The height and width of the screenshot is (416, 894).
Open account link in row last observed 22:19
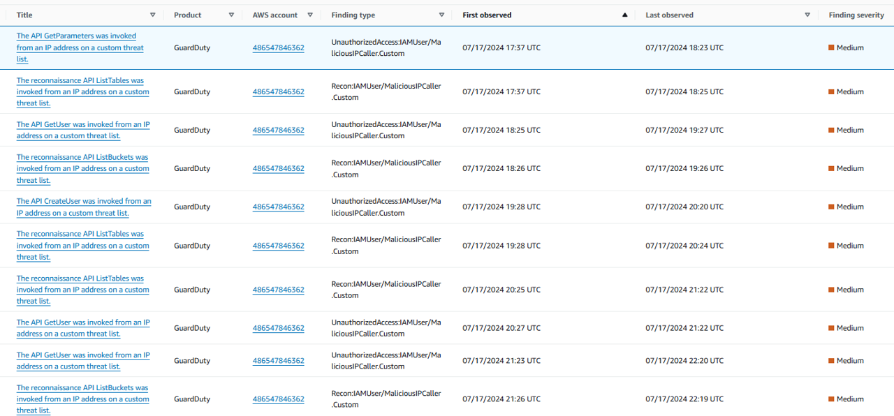point(278,399)
